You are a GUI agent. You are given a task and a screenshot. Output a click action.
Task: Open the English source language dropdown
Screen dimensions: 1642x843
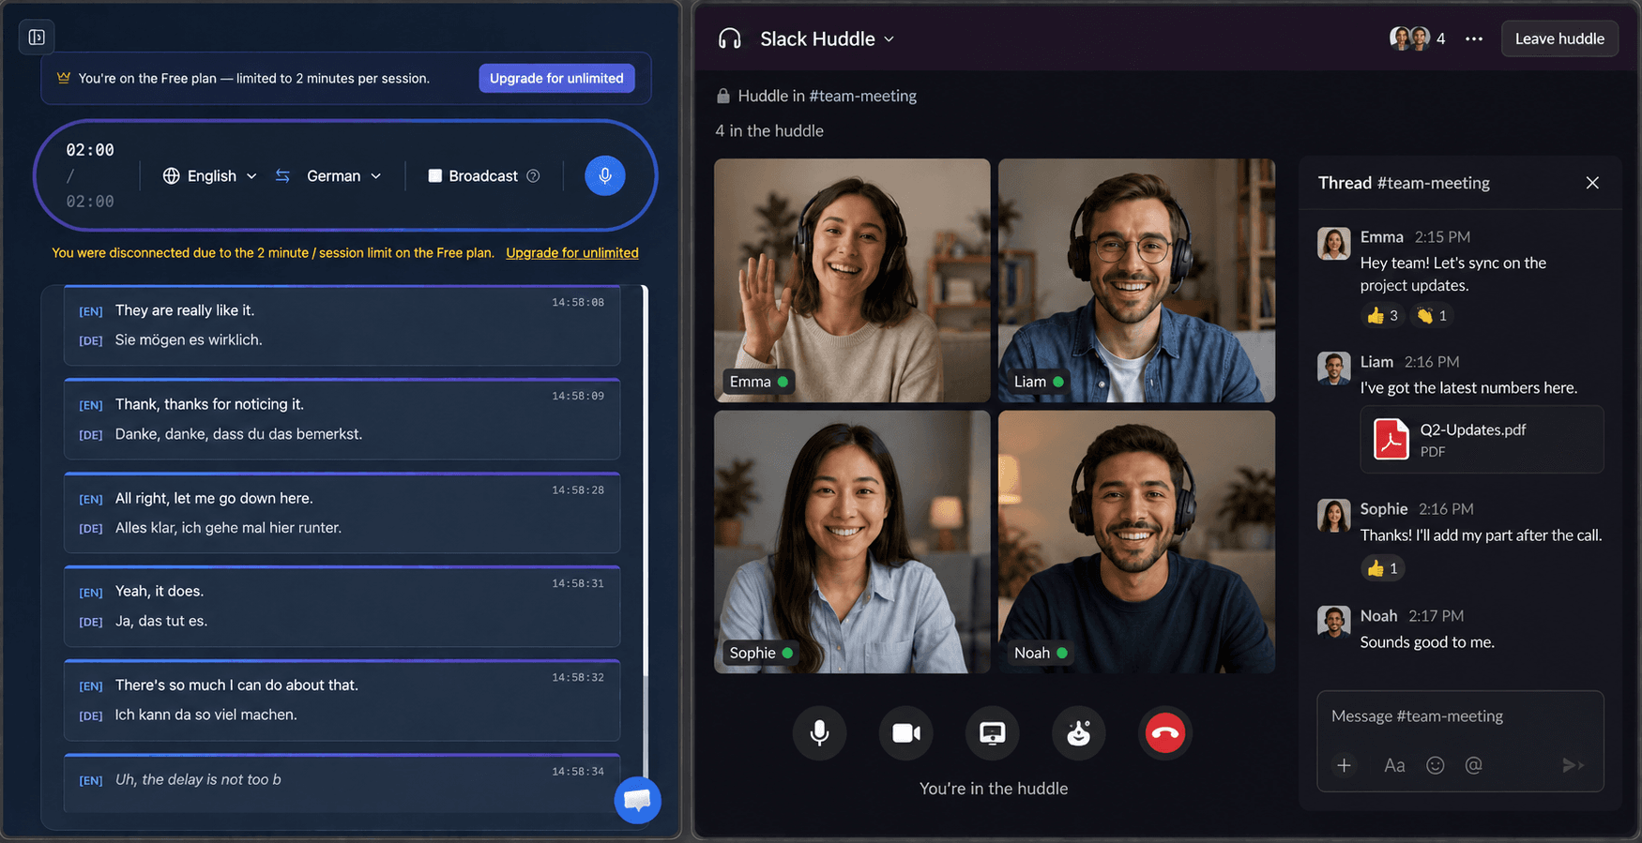210,175
